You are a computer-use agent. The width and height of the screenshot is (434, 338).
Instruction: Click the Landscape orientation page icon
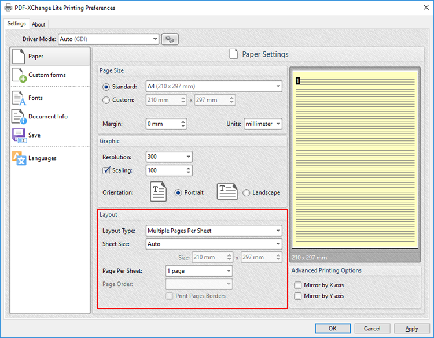tap(227, 191)
